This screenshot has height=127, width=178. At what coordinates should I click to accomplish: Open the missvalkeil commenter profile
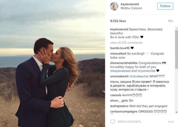click(119, 53)
